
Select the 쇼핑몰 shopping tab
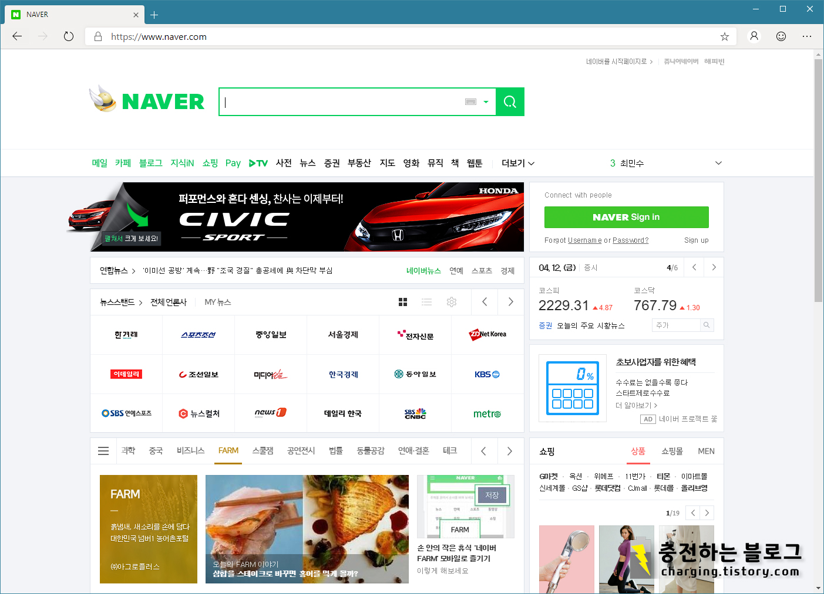coord(672,452)
